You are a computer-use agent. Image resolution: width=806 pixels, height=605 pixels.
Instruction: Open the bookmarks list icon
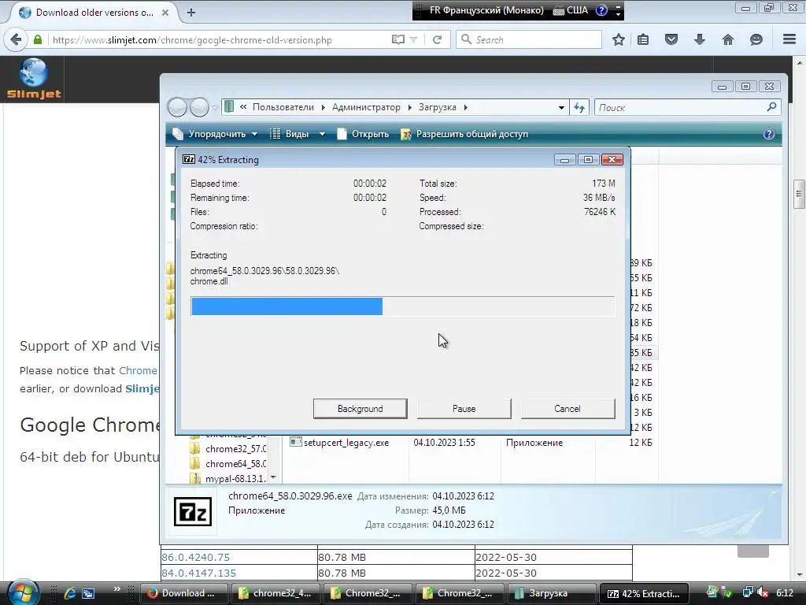coord(643,39)
